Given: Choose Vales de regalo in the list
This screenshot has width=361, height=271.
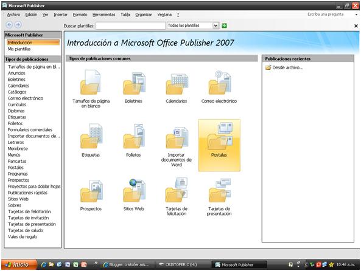Looking at the screenshot, I should [x=23, y=237].
